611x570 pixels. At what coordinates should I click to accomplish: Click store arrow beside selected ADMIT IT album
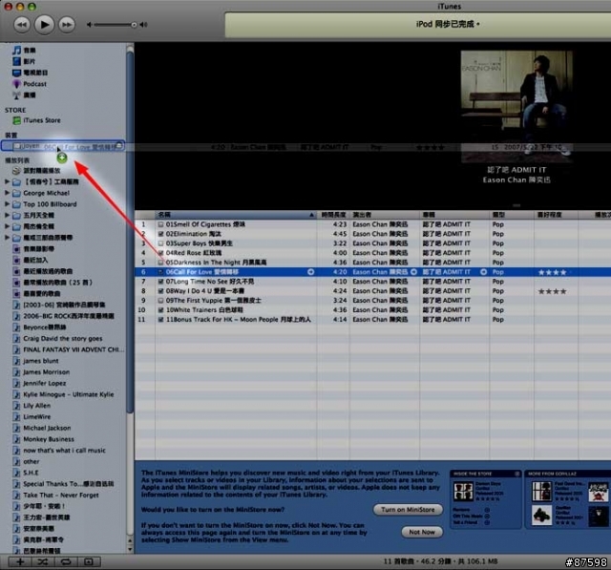pyautogui.click(x=483, y=272)
